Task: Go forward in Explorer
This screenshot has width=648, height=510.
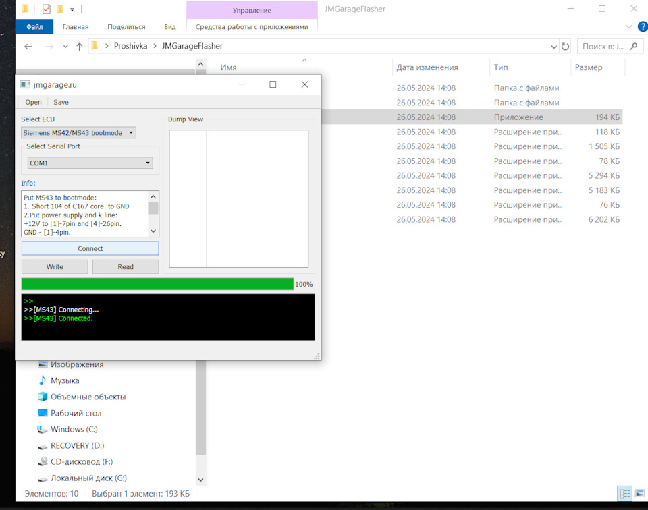Action: click(49, 47)
